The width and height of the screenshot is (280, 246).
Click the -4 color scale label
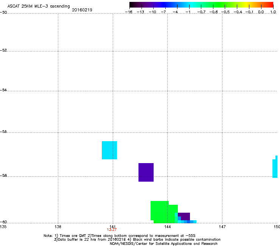(175, 12)
